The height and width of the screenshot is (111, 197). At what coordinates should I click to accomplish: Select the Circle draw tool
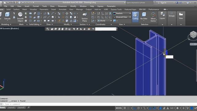[x=53, y=17]
